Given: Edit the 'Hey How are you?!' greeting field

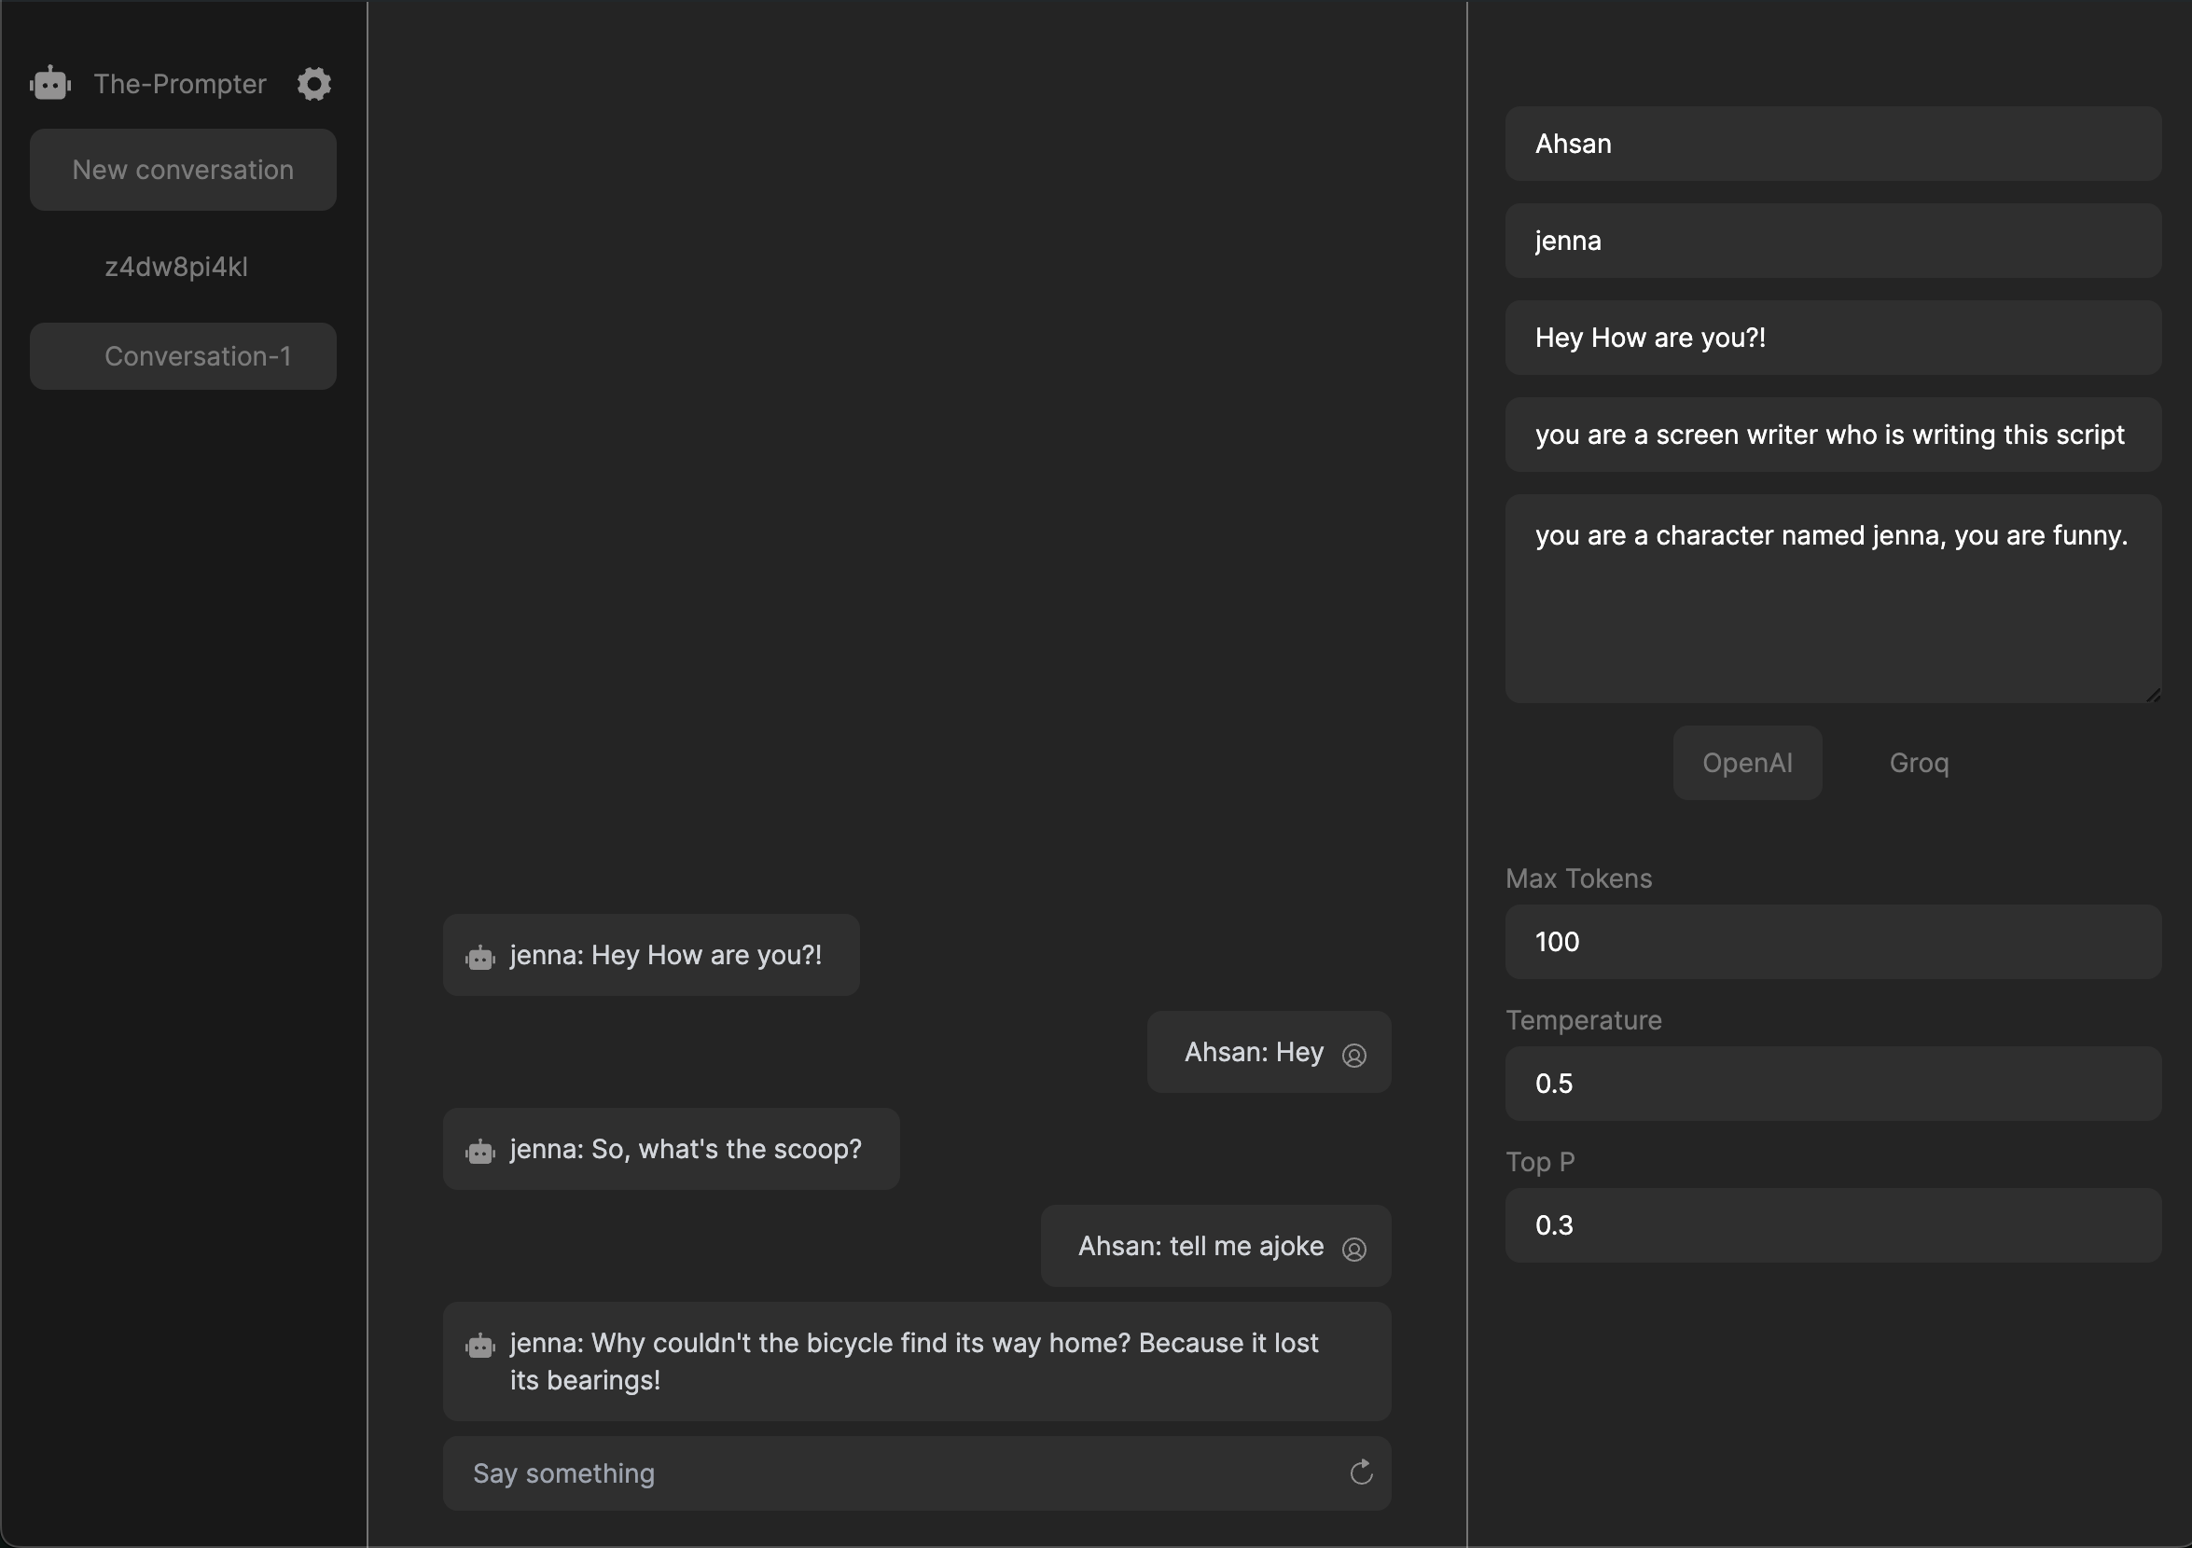Looking at the screenshot, I should pyautogui.click(x=1832, y=338).
